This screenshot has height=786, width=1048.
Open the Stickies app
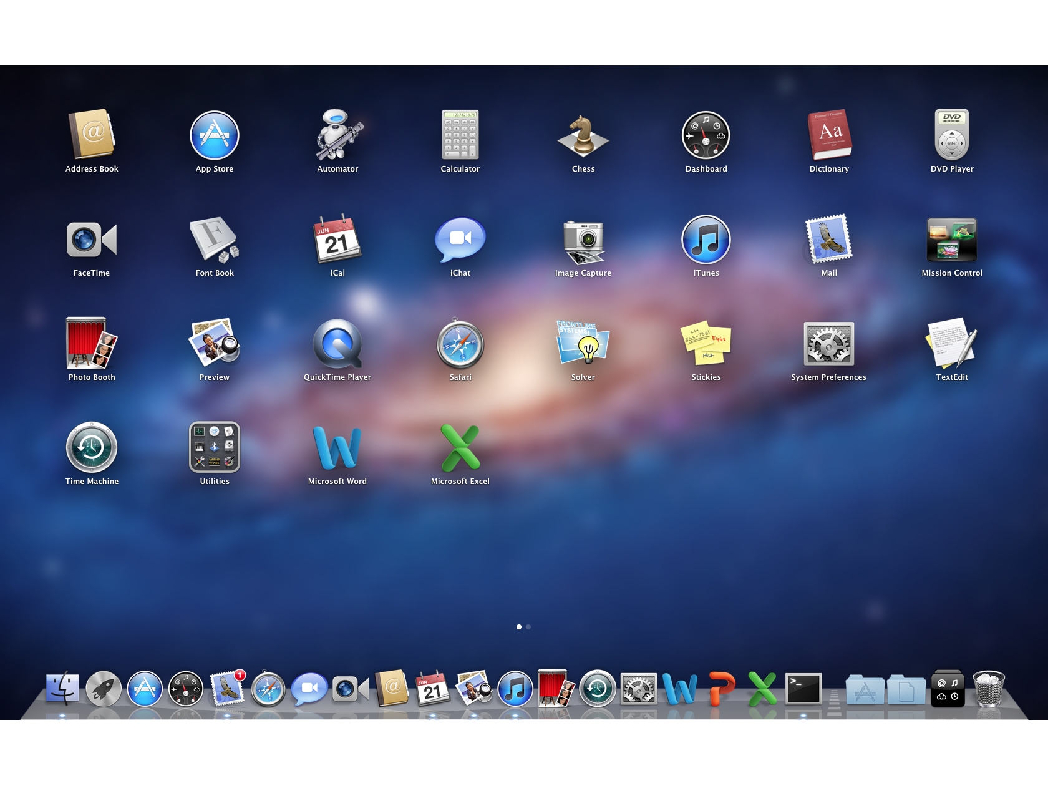point(706,344)
